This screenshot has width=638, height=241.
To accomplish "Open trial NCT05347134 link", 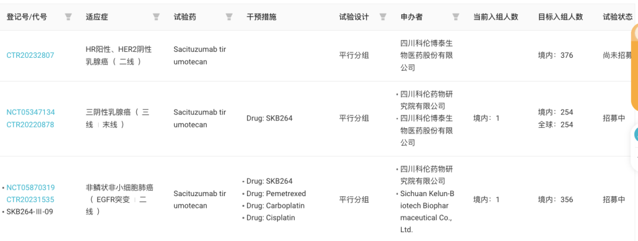I will tap(31, 112).
